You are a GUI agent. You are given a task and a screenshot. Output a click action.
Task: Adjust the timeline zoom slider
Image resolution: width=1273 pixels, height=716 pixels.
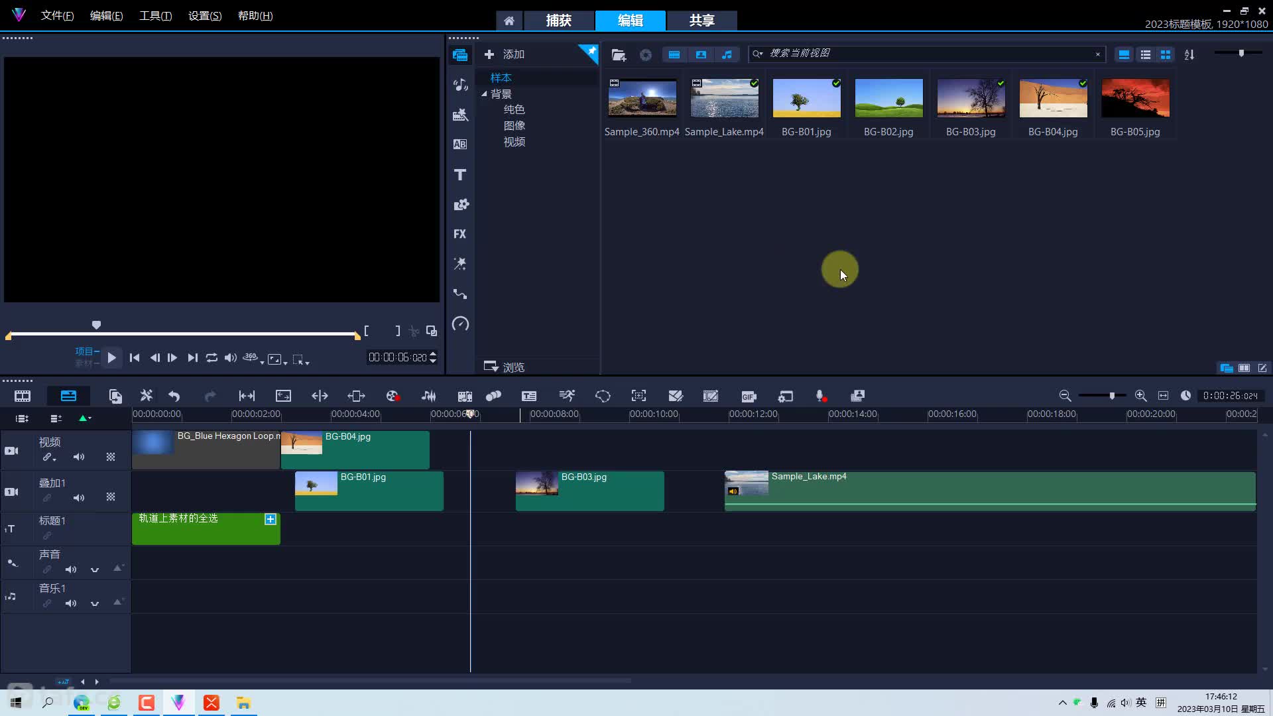point(1112,396)
